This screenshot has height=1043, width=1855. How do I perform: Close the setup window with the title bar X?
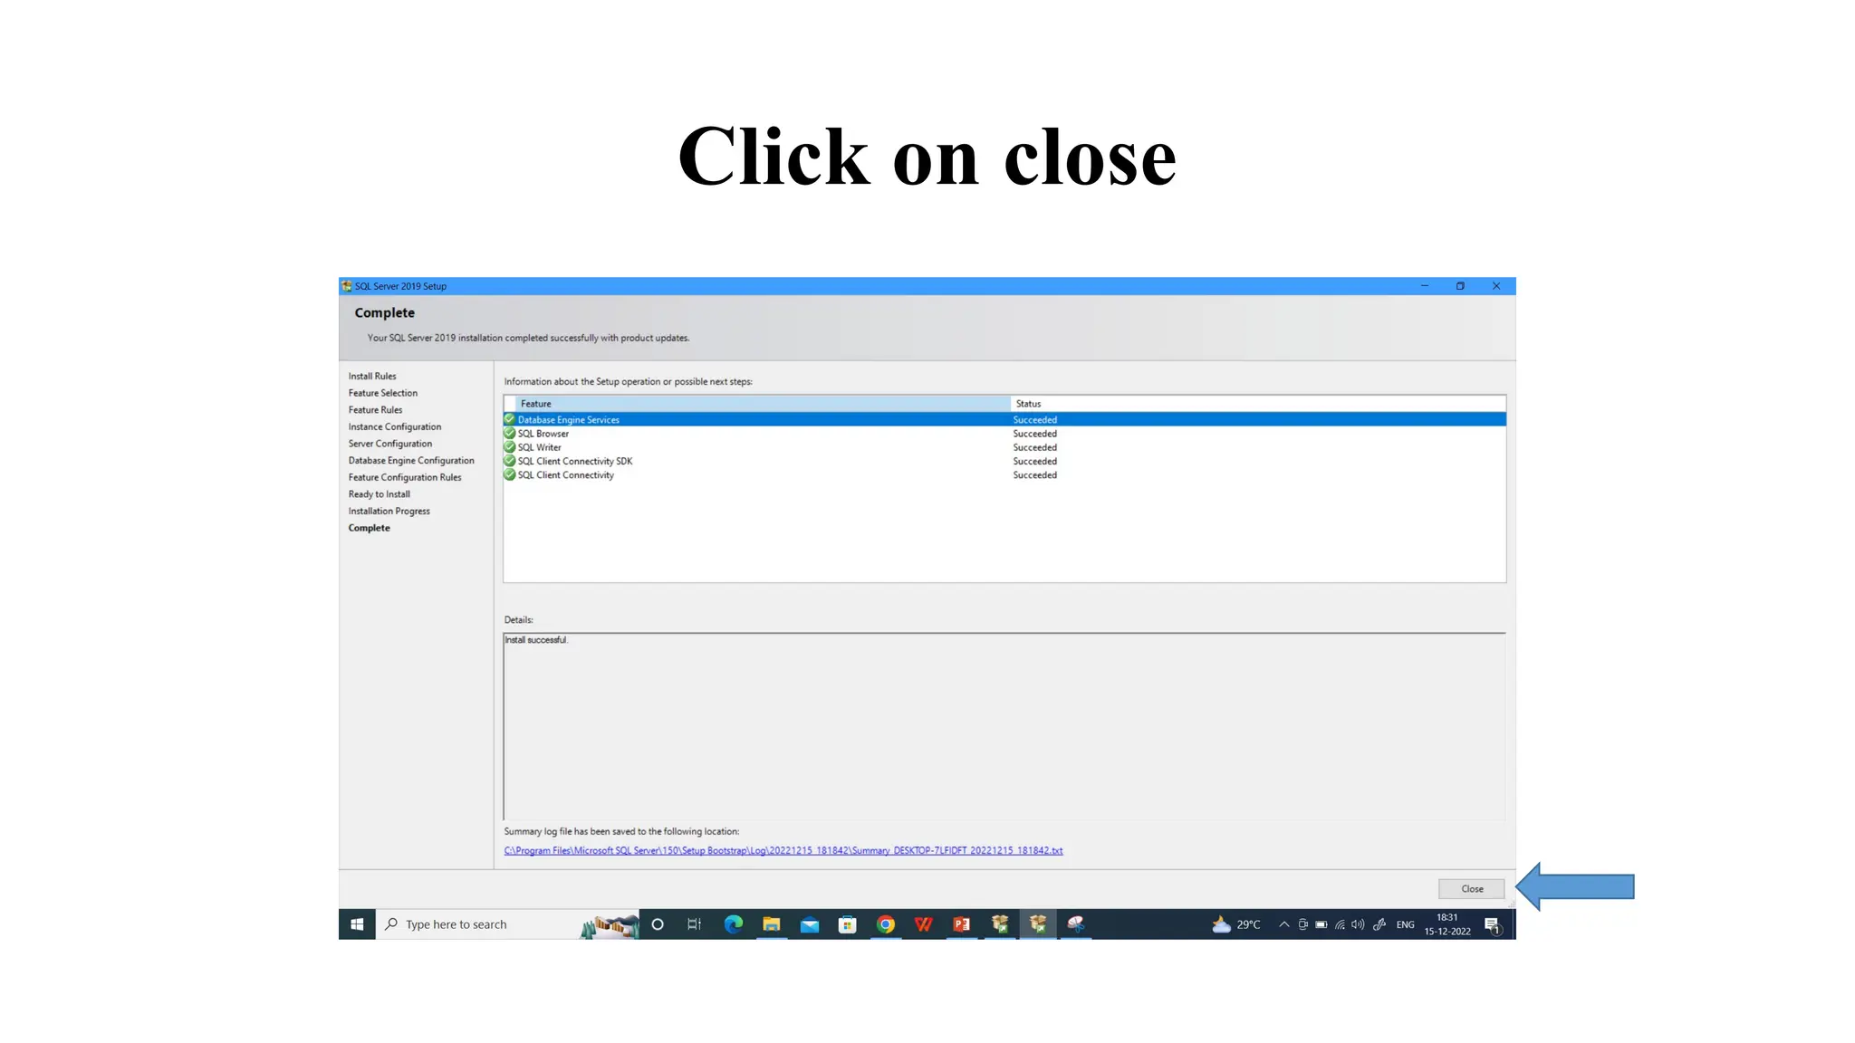1496,286
